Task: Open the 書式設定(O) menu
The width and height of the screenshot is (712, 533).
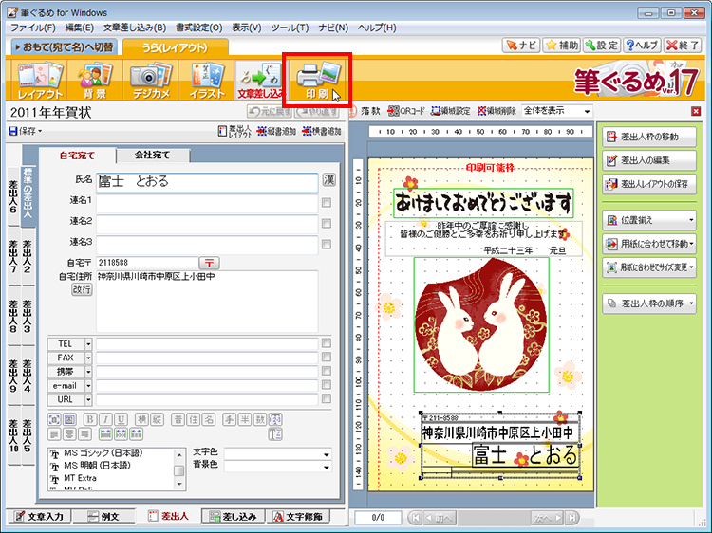Action: coord(199,28)
